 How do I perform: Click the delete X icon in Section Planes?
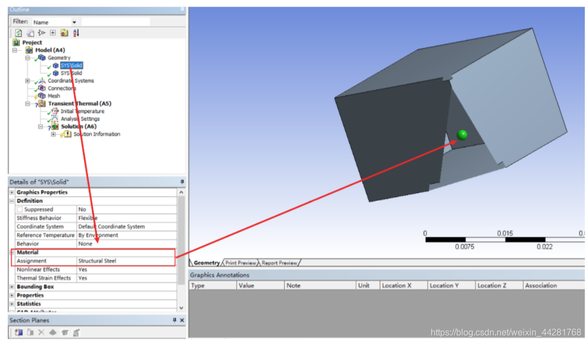[x=41, y=332]
